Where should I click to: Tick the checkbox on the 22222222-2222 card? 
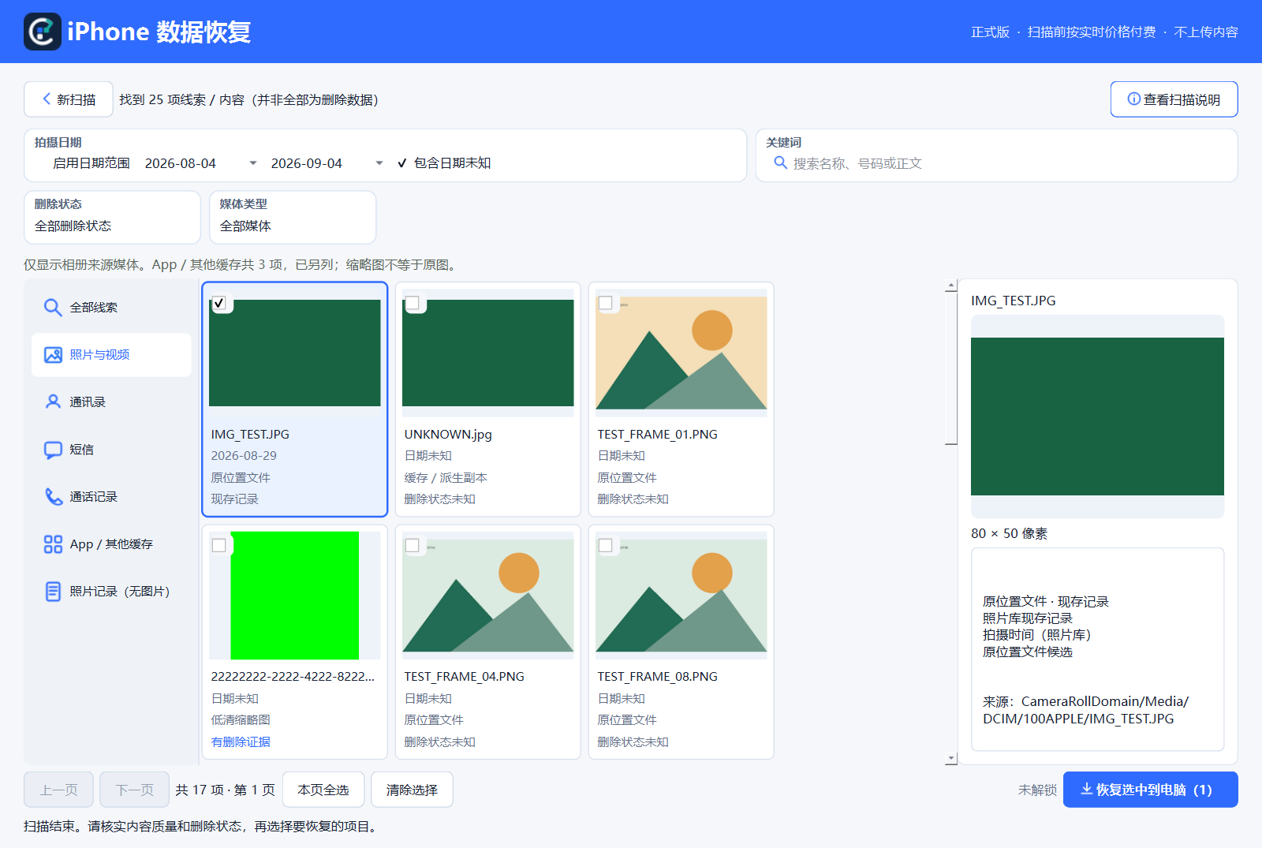(x=219, y=545)
